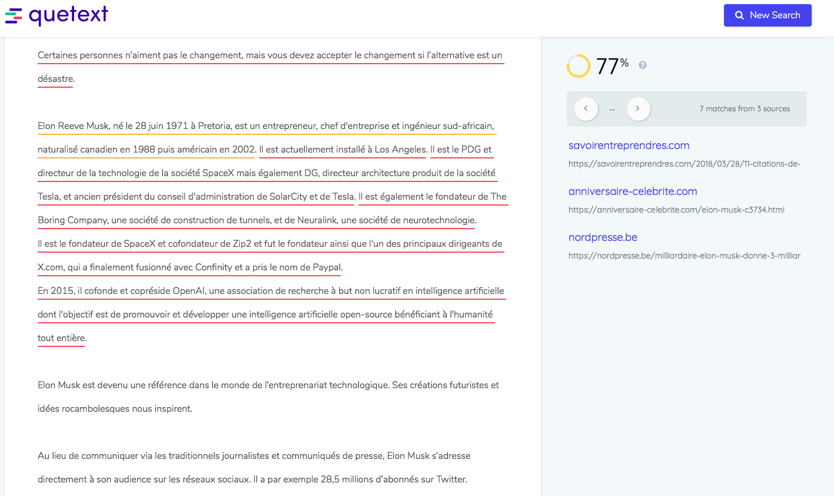Go to the previous match arrow

pyautogui.click(x=586, y=109)
